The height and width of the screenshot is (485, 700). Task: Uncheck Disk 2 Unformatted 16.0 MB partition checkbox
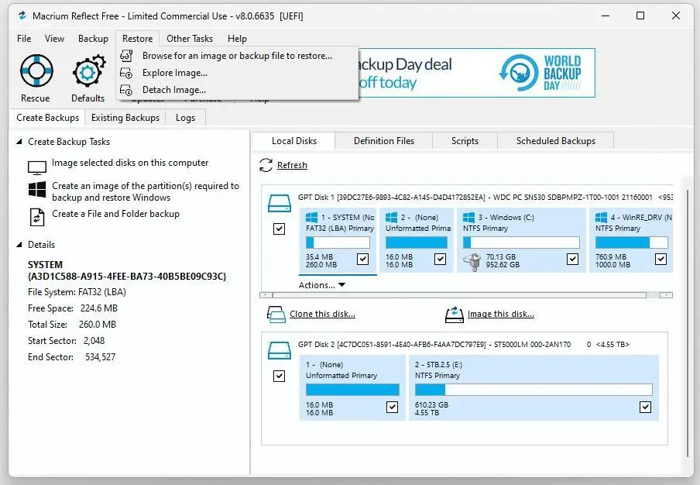coord(392,407)
